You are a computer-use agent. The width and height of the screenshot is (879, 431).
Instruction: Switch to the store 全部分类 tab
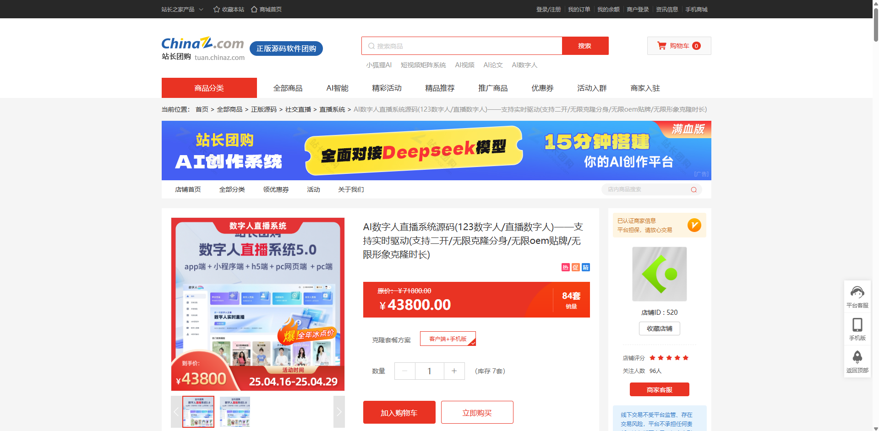click(232, 189)
